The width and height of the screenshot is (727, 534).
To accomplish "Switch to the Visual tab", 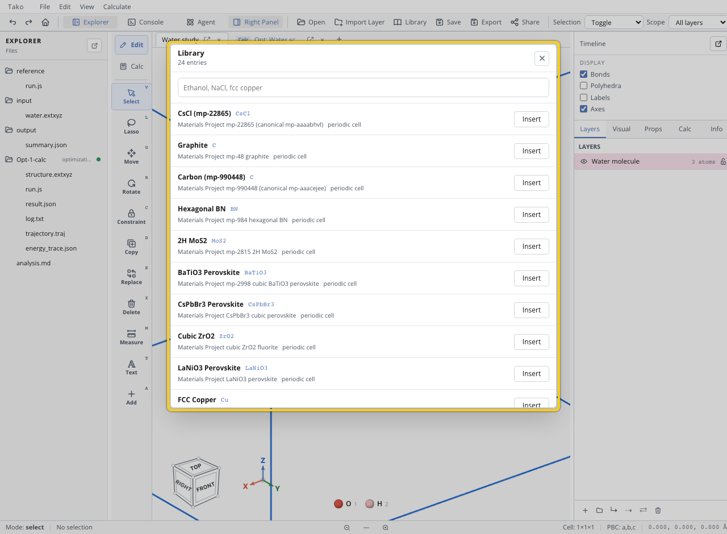I will [x=621, y=129].
